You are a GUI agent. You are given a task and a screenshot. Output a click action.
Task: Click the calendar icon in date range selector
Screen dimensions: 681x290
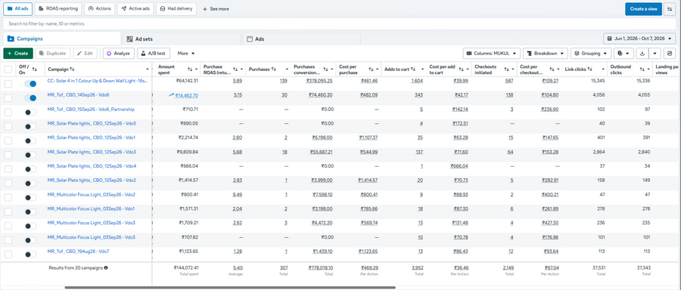coord(610,39)
